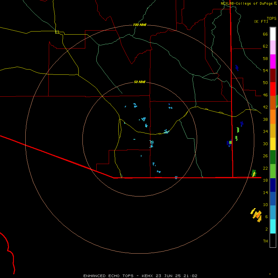278x278 pixels.
Task: Click the light blue echo cluster at map center
Action: (152, 144)
